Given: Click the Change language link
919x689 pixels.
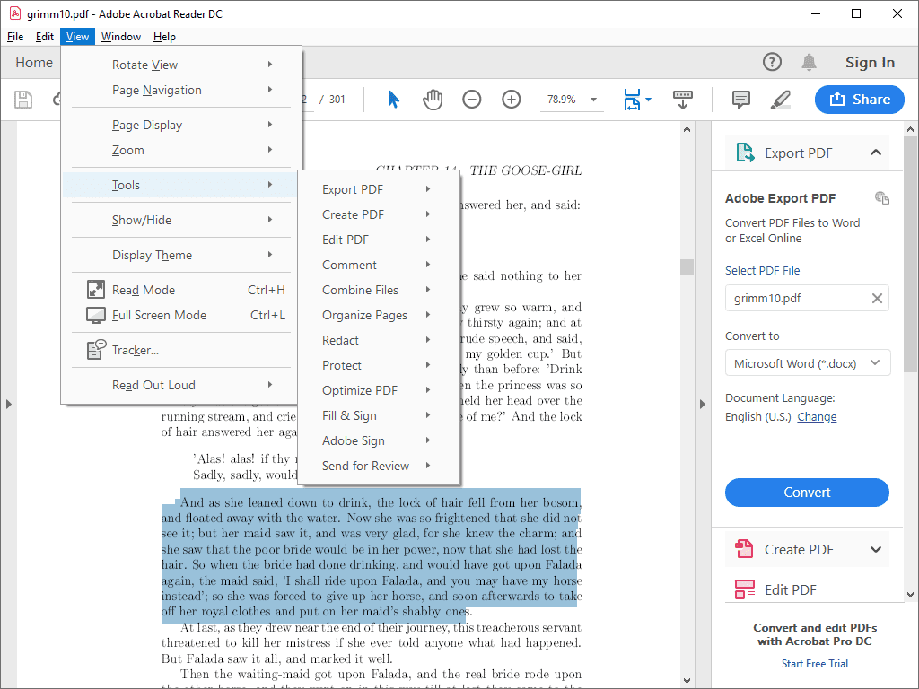Looking at the screenshot, I should (x=817, y=416).
